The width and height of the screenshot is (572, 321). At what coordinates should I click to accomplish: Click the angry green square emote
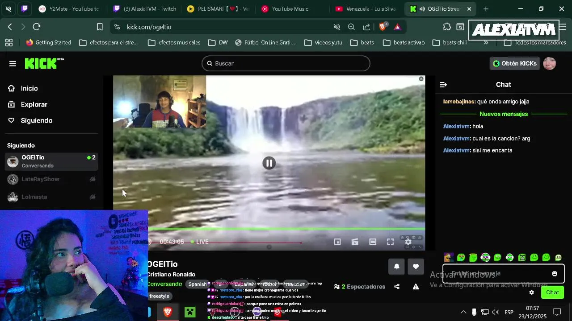coord(522,258)
